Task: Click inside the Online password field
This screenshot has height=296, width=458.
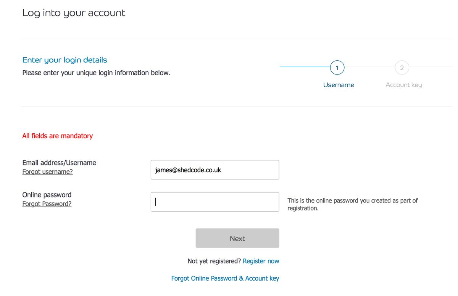Action: (x=214, y=202)
